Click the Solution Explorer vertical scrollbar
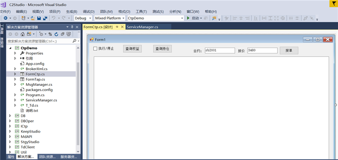The height and width of the screenshot is (160, 338). [x=78, y=103]
